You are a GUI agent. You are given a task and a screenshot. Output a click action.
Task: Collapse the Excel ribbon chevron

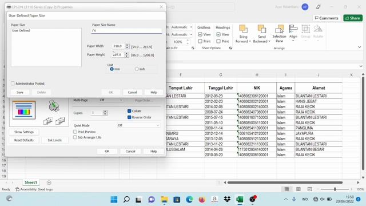(x=360, y=47)
